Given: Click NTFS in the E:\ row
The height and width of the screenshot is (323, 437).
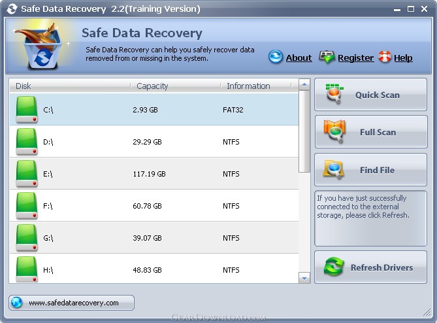Looking at the screenshot, I should (231, 174).
